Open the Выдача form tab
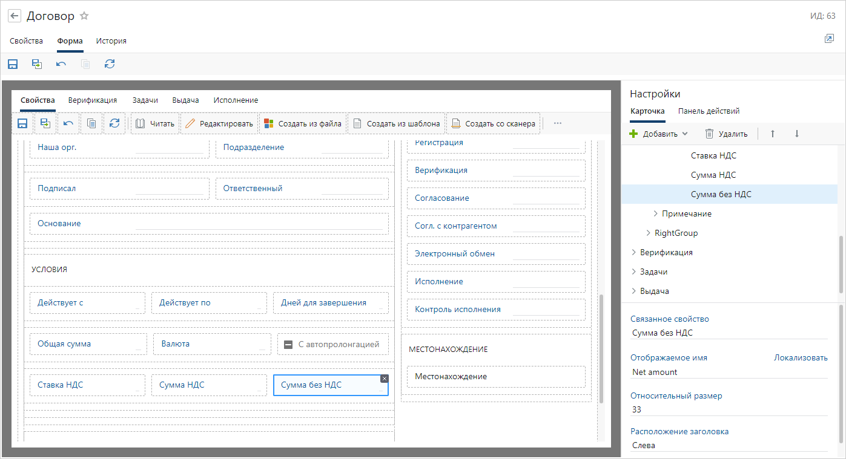Viewport: 846px width, 459px height. [x=185, y=100]
